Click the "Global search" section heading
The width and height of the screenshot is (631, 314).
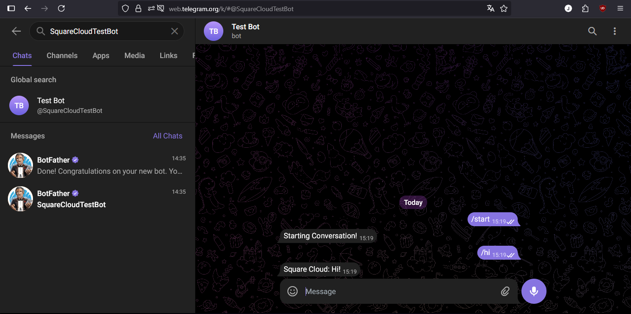[33, 79]
